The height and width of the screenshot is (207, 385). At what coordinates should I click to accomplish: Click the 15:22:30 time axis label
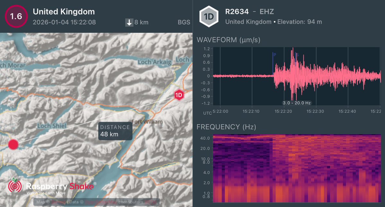click(315, 112)
